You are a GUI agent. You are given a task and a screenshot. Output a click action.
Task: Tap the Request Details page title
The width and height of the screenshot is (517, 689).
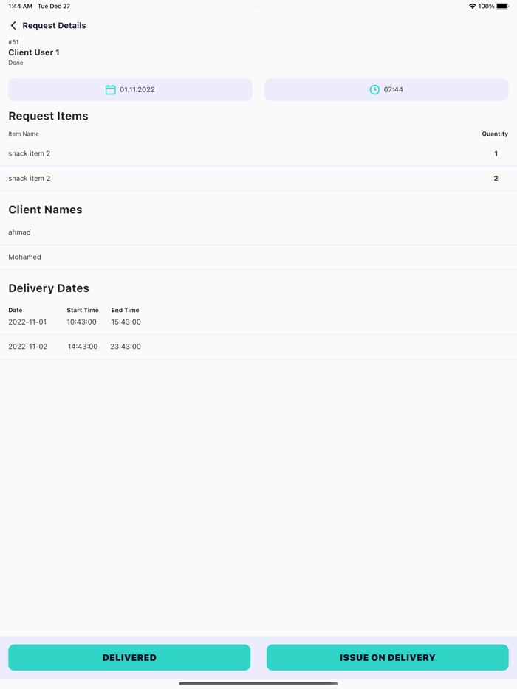coord(54,26)
